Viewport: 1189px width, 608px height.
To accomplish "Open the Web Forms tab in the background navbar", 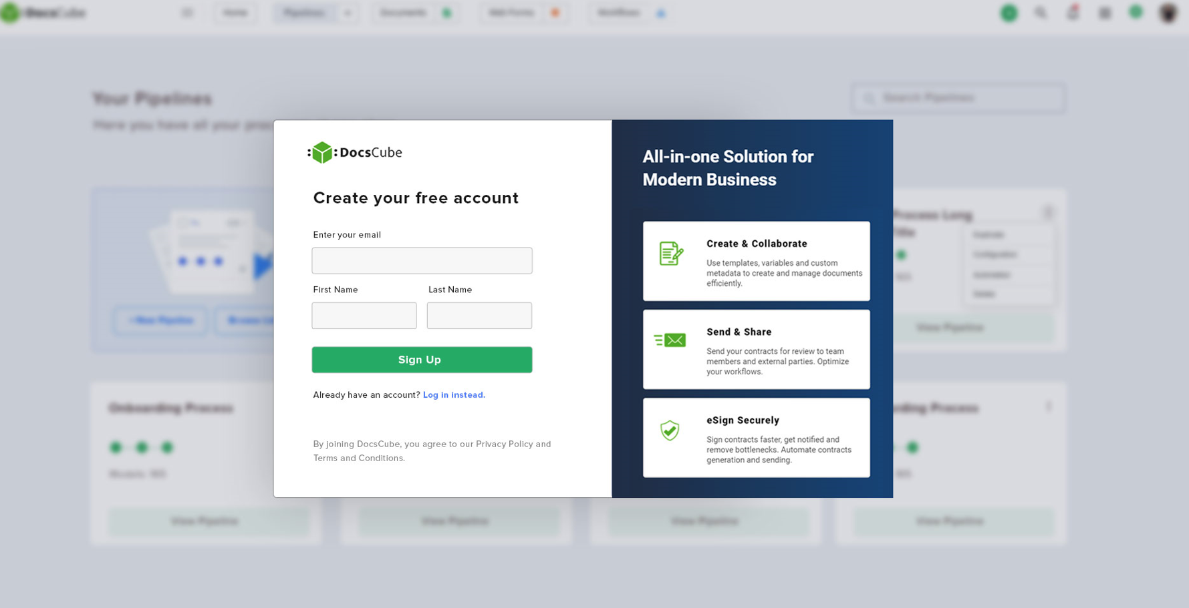I will pos(511,13).
